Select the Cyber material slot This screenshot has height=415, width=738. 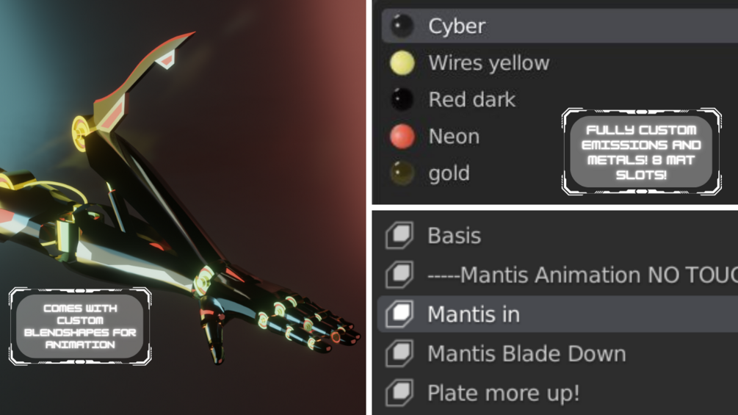pos(560,26)
